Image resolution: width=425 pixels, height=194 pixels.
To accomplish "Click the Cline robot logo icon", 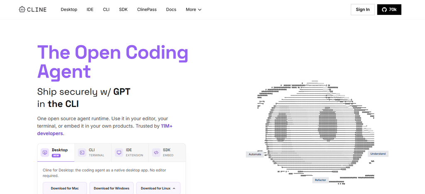I will pos(22,10).
